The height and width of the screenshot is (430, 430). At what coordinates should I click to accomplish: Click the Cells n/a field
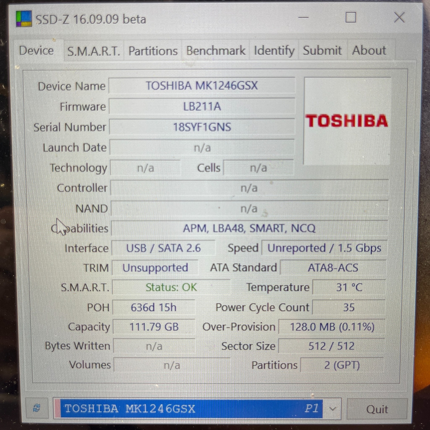point(259,168)
